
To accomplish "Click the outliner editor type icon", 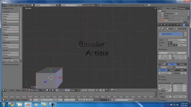I will [160, 8].
